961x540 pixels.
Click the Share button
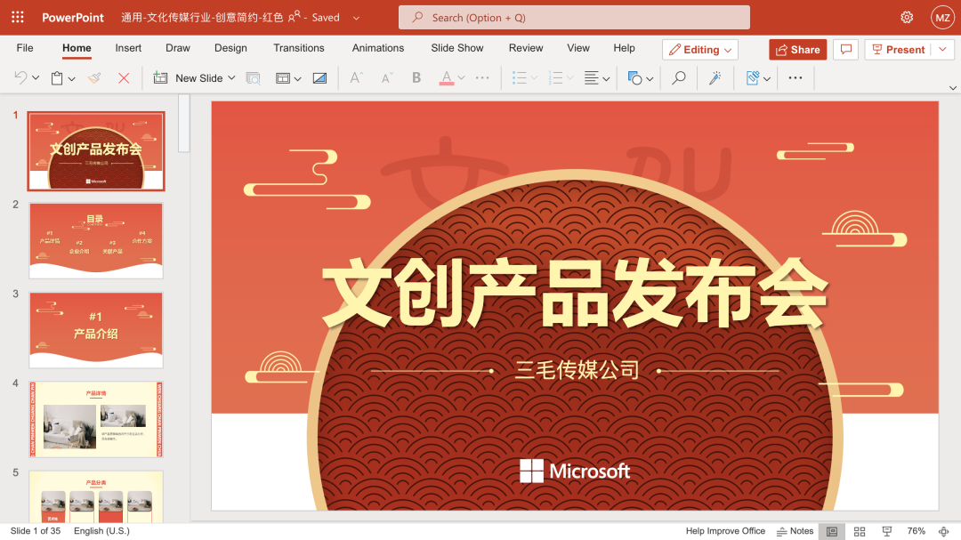798,50
